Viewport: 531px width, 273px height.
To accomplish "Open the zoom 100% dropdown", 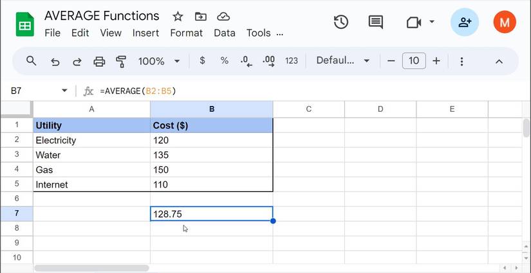I will click(x=158, y=61).
